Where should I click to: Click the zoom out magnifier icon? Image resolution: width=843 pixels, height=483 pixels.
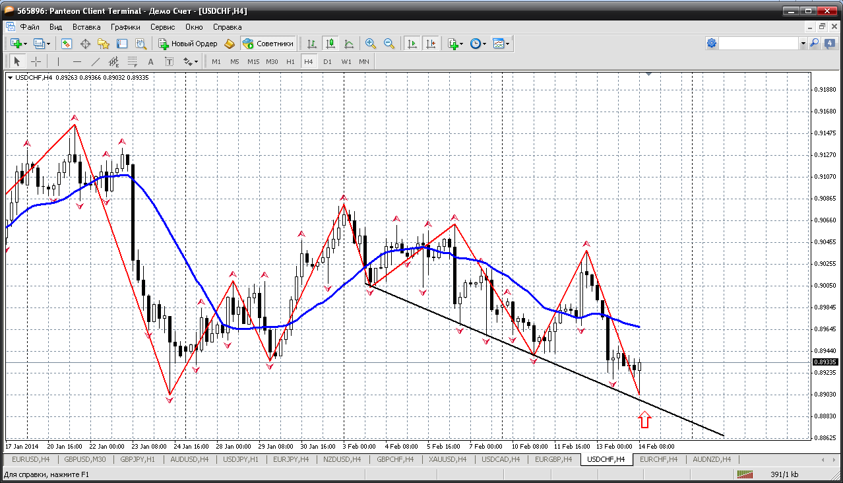[389, 44]
